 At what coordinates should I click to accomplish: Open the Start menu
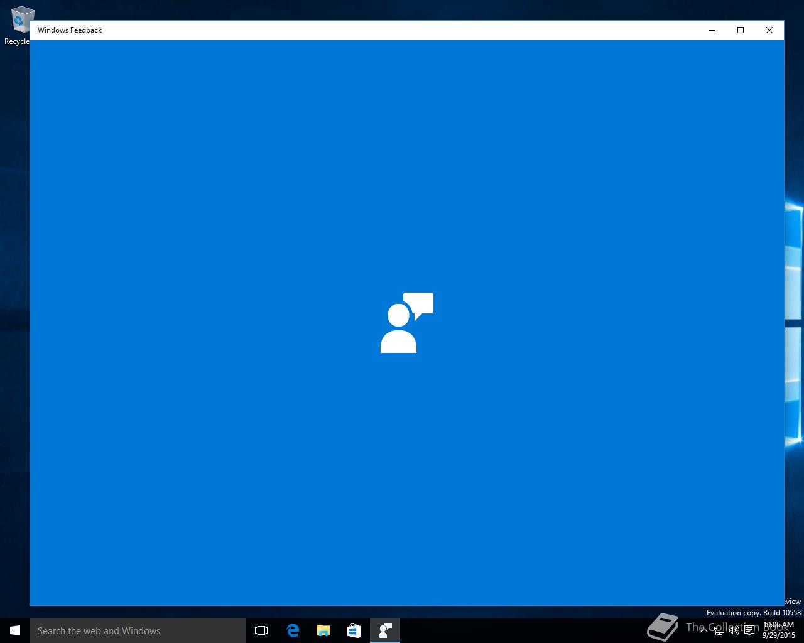click(x=15, y=630)
